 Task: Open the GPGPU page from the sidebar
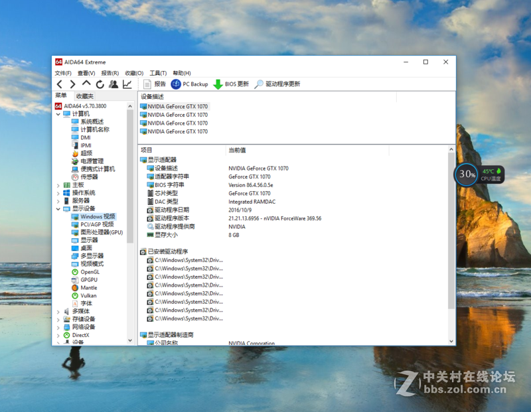[x=89, y=279]
